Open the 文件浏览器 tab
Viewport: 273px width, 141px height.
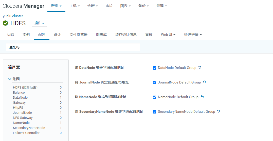click(x=79, y=35)
